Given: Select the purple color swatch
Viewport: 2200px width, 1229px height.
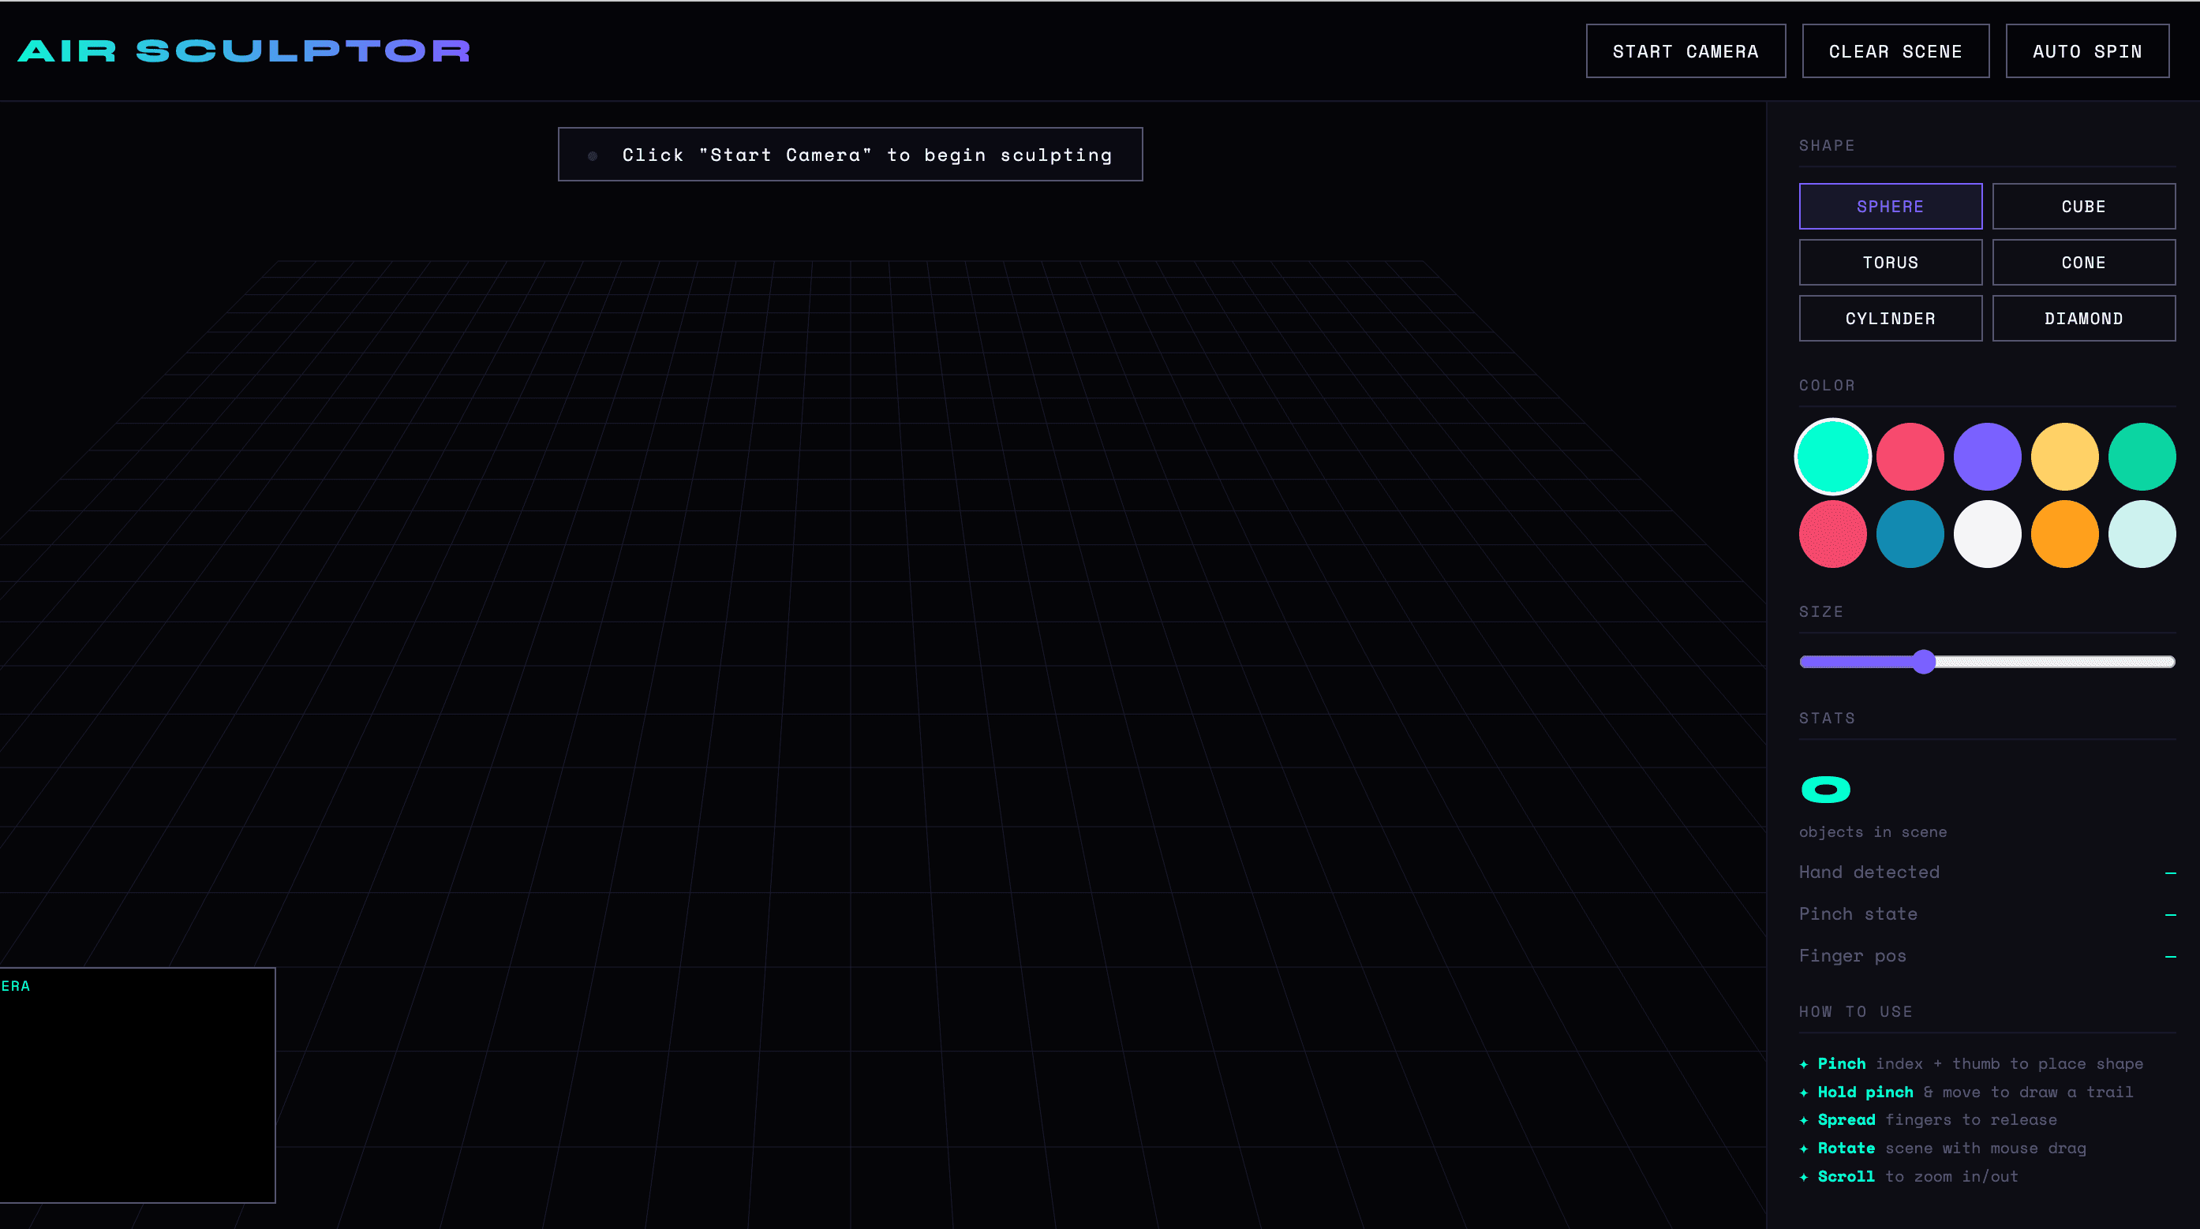Looking at the screenshot, I should tap(1988, 457).
